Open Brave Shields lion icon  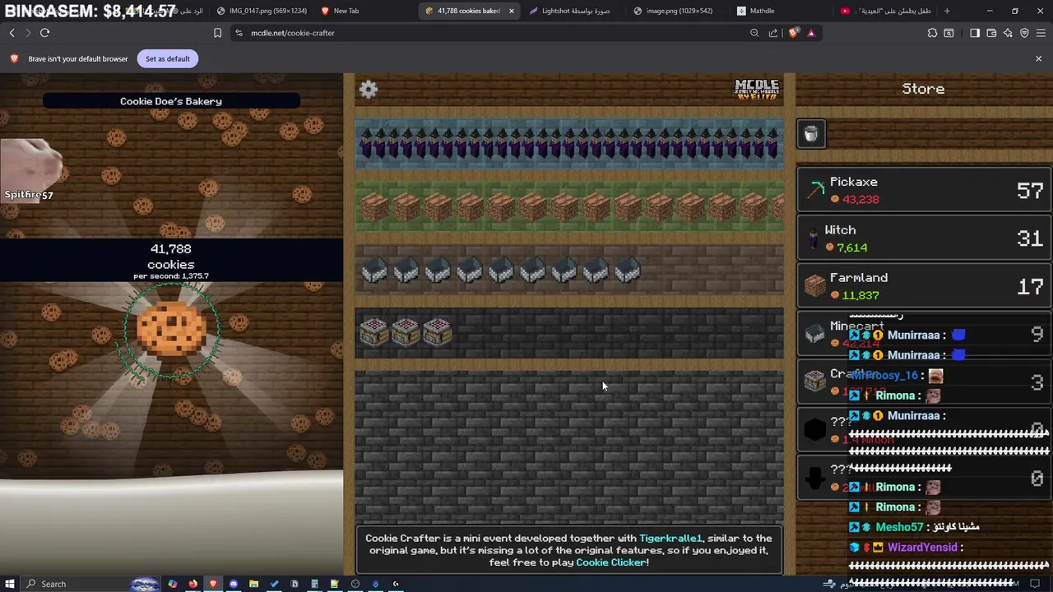(x=793, y=33)
